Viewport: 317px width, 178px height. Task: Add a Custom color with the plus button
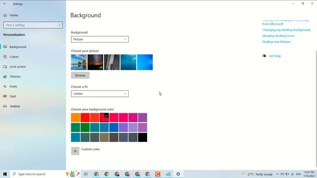(75, 151)
